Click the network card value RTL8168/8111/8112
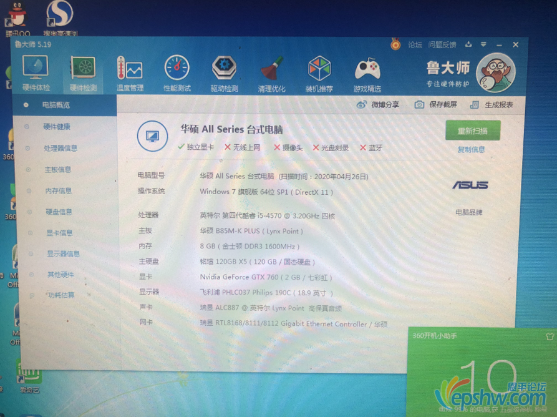This screenshot has width=557, height=417. pyautogui.click(x=293, y=324)
